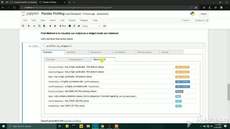230x129 pixels.
Task: Refresh the page in the browser
Action: [x=14, y=8]
